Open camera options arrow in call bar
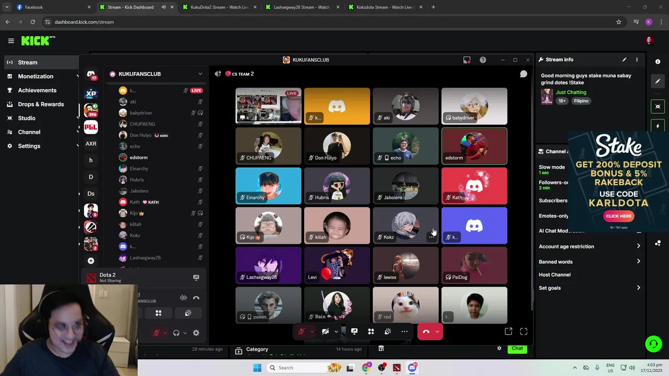The image size is (669, 376). point(336,332)
